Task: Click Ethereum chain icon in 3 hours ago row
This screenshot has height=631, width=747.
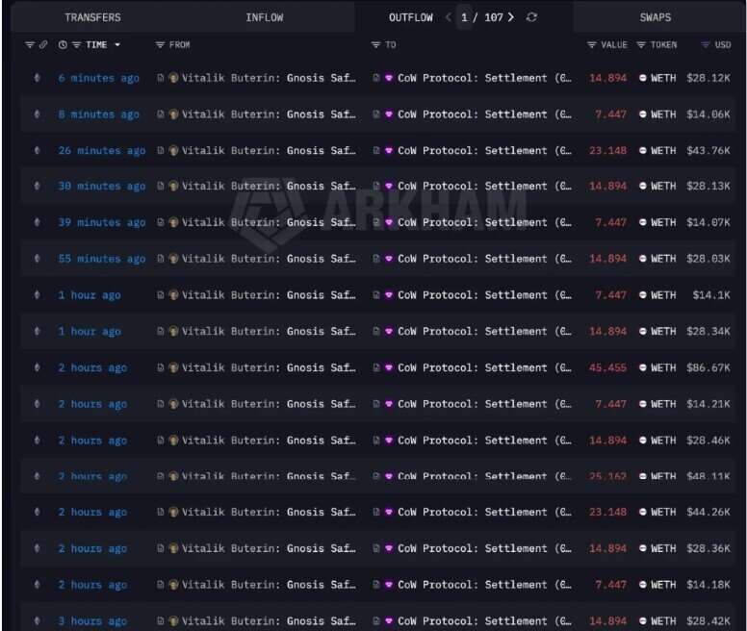Action: [38, 621]
